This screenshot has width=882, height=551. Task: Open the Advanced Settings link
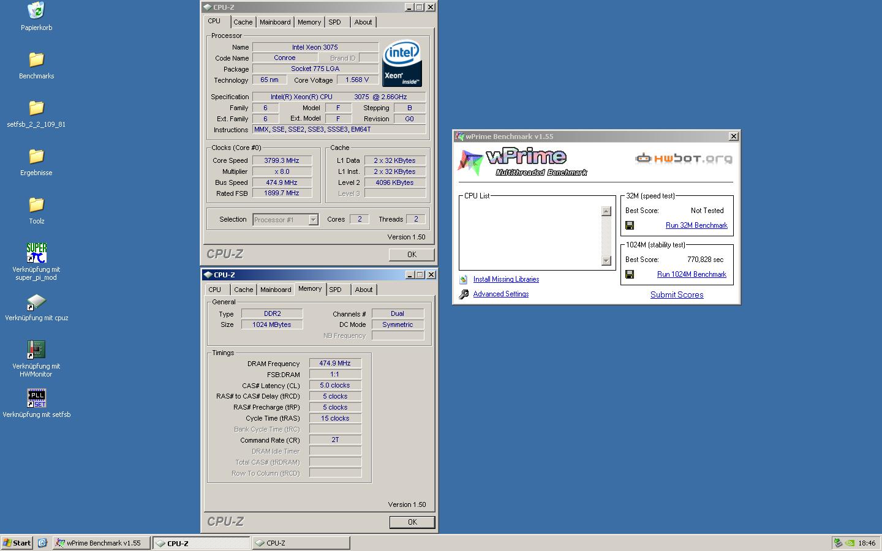click(x=501, y=294)
